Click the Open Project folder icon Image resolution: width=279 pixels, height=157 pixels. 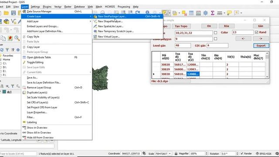[x=6, y=13]
